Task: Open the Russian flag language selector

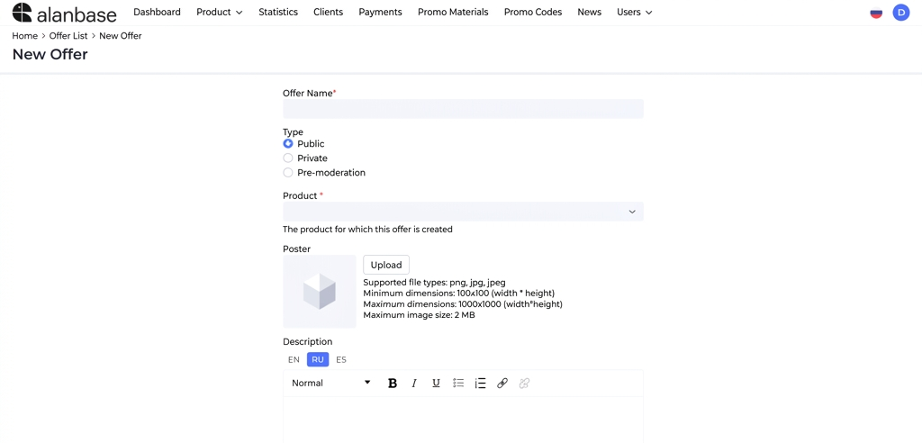Action: point(876,13)
